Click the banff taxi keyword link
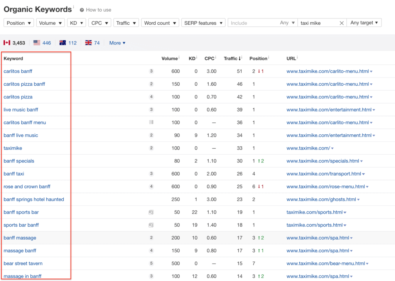This screenshot has height=281, width=395. tap(14, 174)
